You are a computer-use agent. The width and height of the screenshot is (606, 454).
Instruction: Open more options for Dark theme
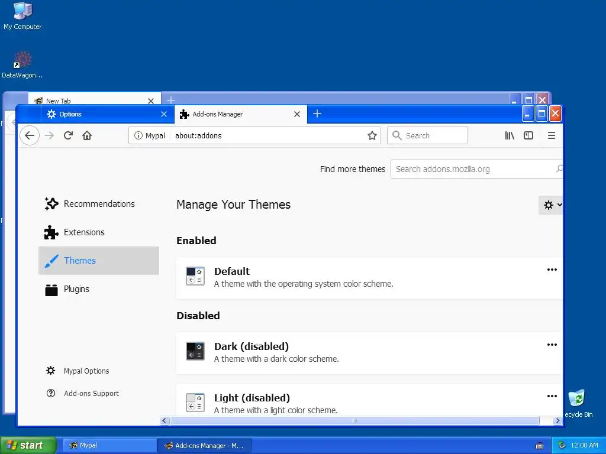(552, 345)
